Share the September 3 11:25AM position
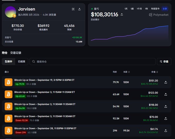Viewport: 175px width, 139px height. coord(166,118)
